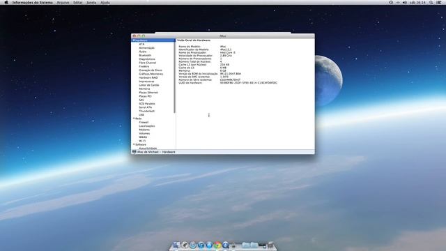The width and height of the screenshot is (446, 251).
Task: Select WWAN under Rede
Action: click(x=143, y=137)
